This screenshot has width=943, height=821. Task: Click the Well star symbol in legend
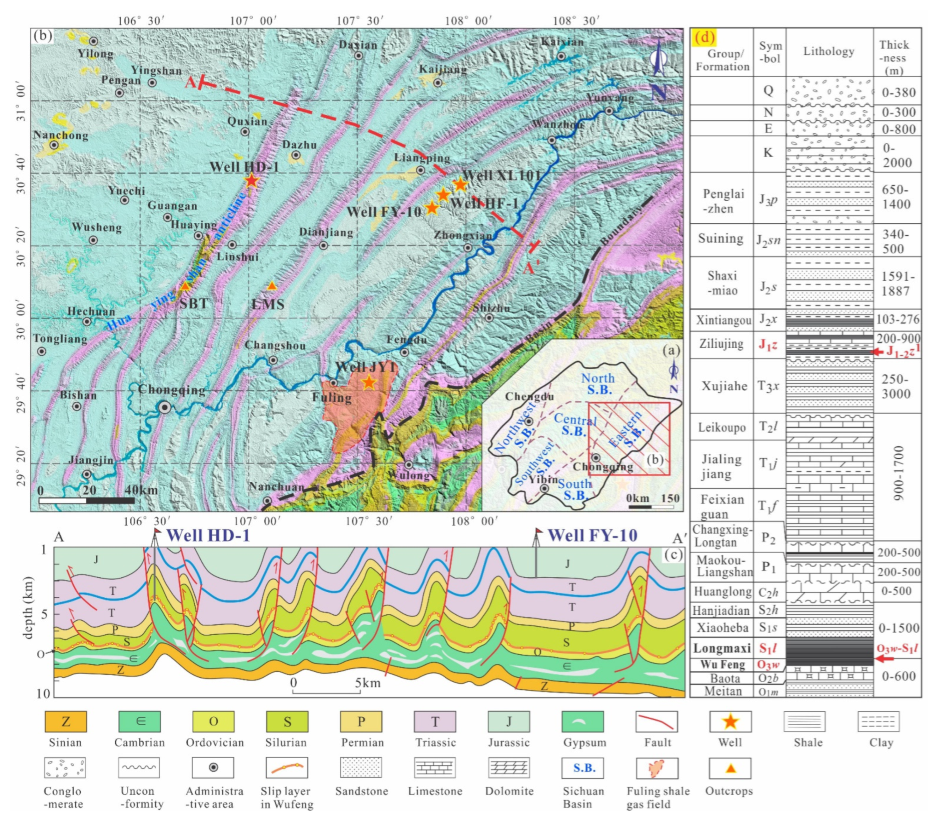point(730,721)
